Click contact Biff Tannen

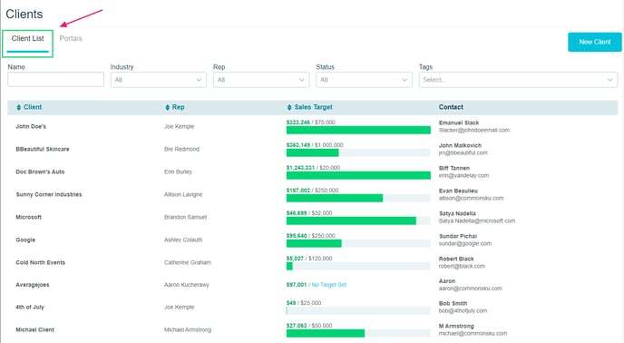454,168
